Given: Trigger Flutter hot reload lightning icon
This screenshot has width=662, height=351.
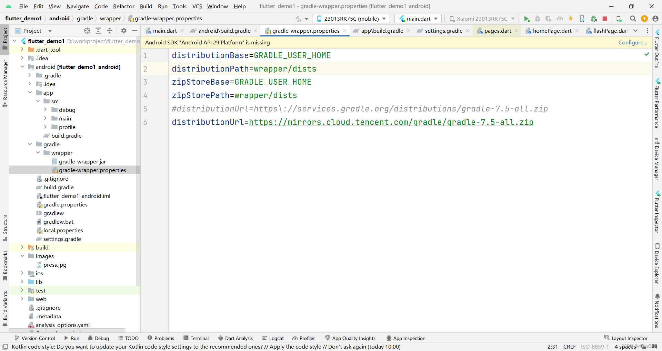Looking at the screenshot, I should click(x=571, y=19).
